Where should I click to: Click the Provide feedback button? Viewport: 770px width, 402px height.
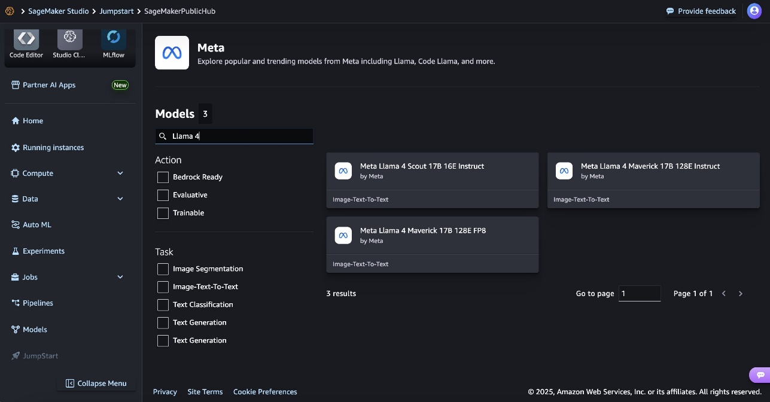point(701,11)
